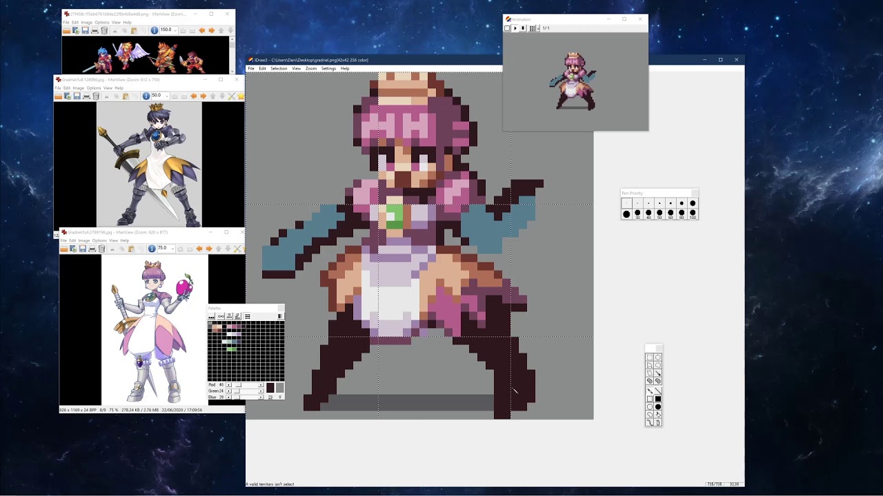Open File menu in IDraw3
883x496 pixels.
pyautogui.click(x=251, y=68)
